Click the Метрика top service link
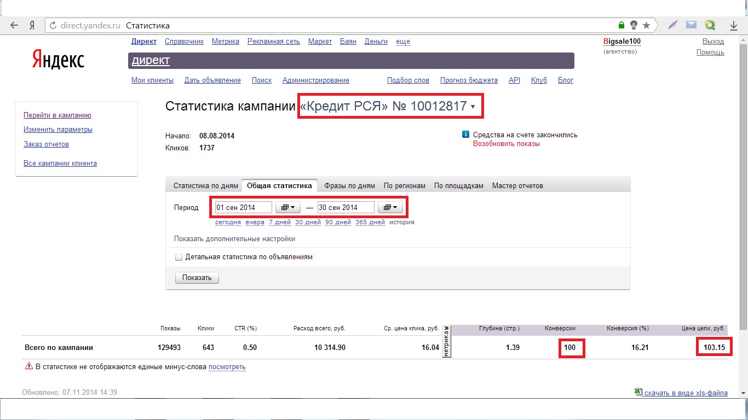The width and height of the screenshot is (748, 420). [x=226, y=41]
